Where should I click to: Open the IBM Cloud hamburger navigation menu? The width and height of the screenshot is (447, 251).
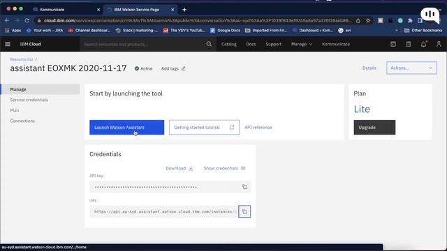point(8,44)
